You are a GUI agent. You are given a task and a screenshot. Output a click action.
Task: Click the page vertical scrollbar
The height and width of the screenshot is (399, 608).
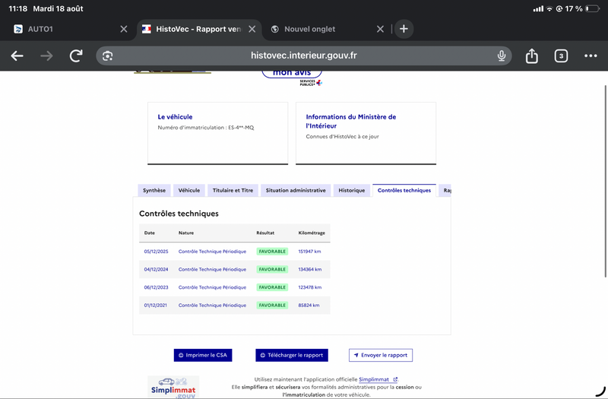605,181
